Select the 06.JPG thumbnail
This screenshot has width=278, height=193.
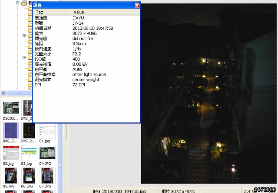(29, 176)
